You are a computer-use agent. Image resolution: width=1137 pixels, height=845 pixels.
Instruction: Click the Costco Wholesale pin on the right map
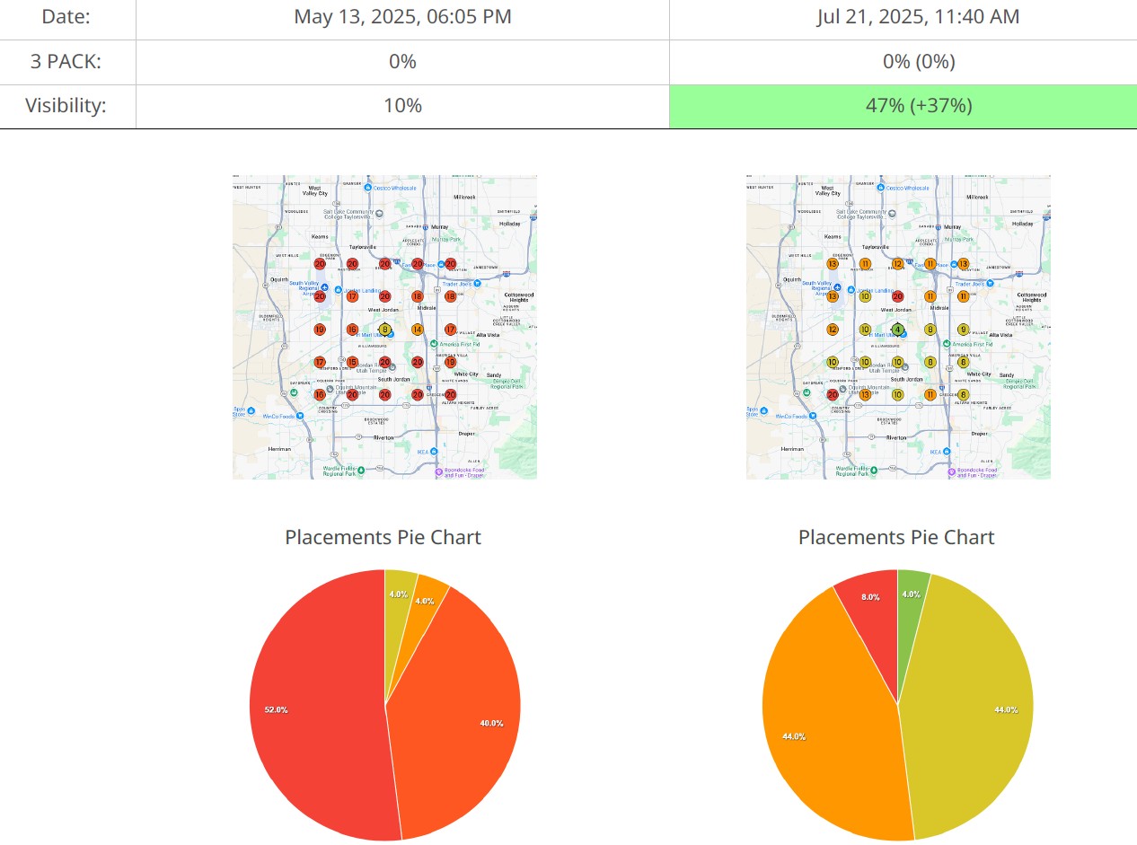tap(882, 188)
